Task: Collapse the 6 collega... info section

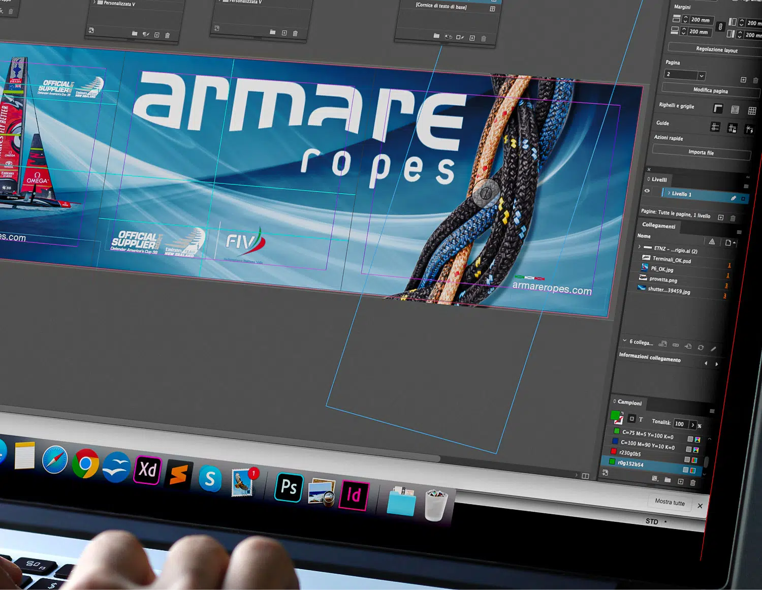Action: point(624,340)
